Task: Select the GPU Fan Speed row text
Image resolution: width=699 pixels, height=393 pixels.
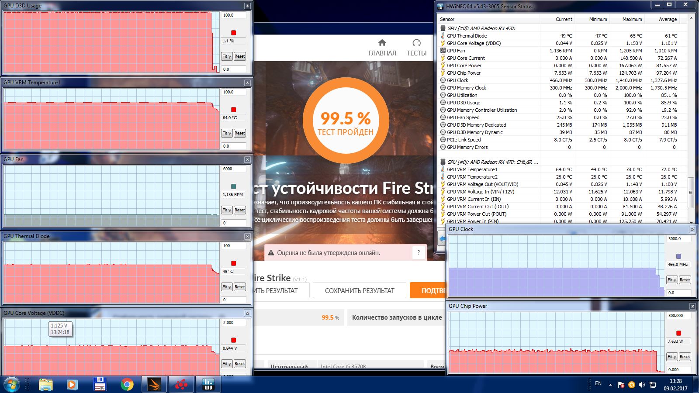Action: 463,117
